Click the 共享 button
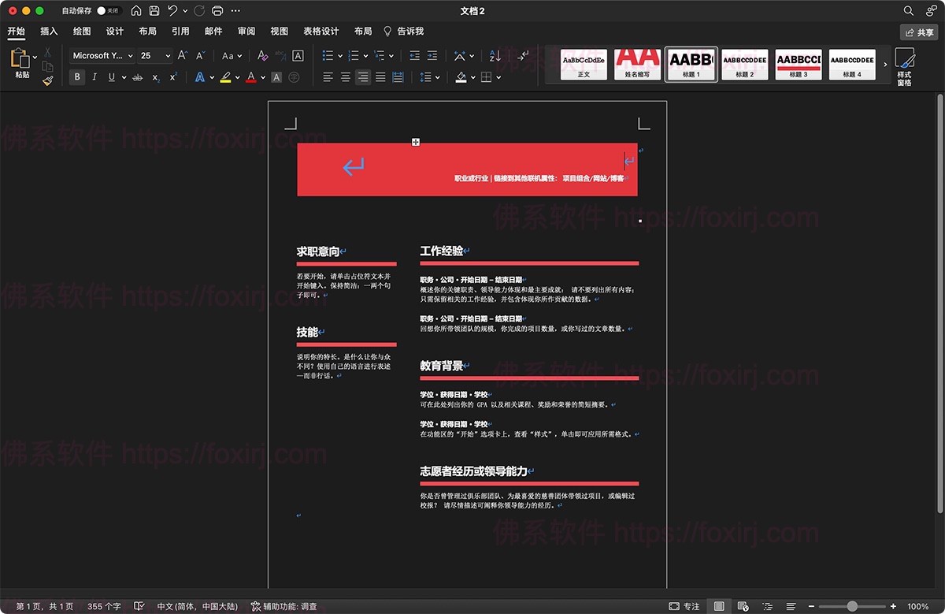 pos(920,32)
